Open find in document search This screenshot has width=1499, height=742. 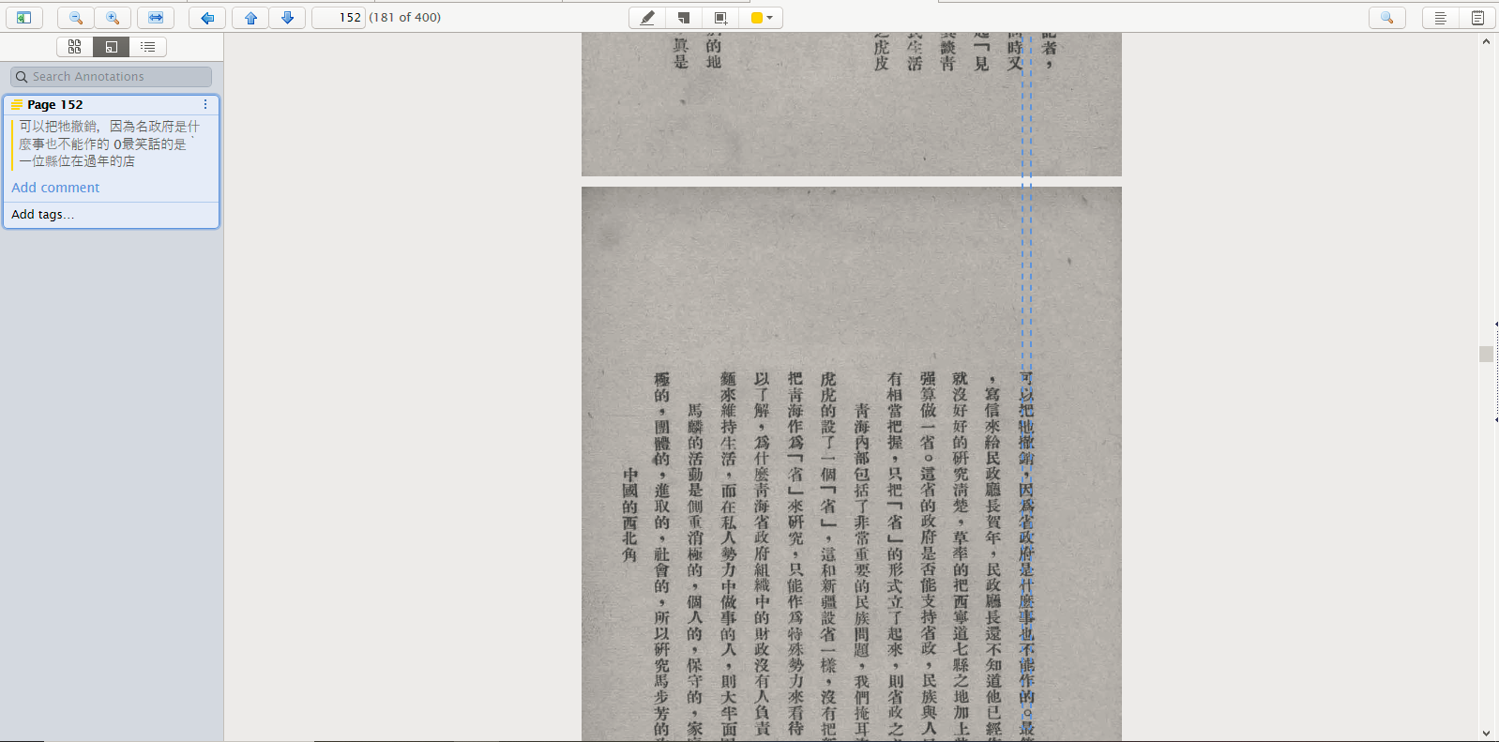coord(1386,18)
